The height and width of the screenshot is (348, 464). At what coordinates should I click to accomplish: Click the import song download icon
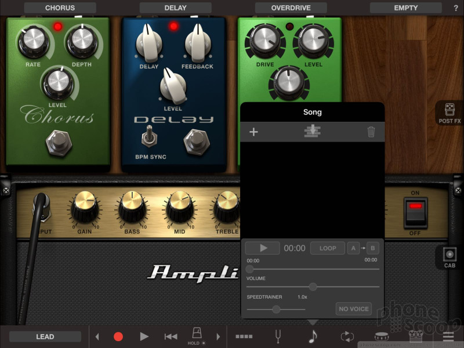coord(313,131)
